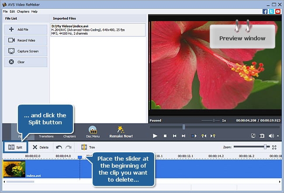Go to previous frame
The width and height of the screenshot is (284, 193).
(174, 136)
